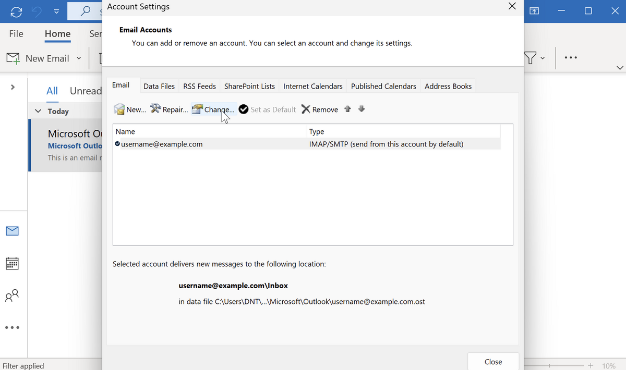Collapse the Today message group

click(x=38, y=111)
